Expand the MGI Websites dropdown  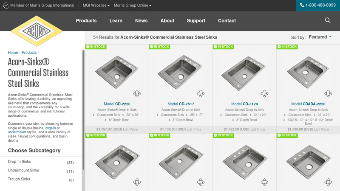(96, 6)
